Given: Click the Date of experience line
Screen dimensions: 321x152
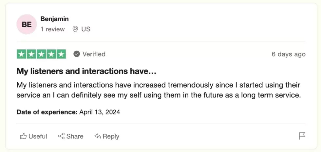Looking at the screenshot, I should [68, 112].
